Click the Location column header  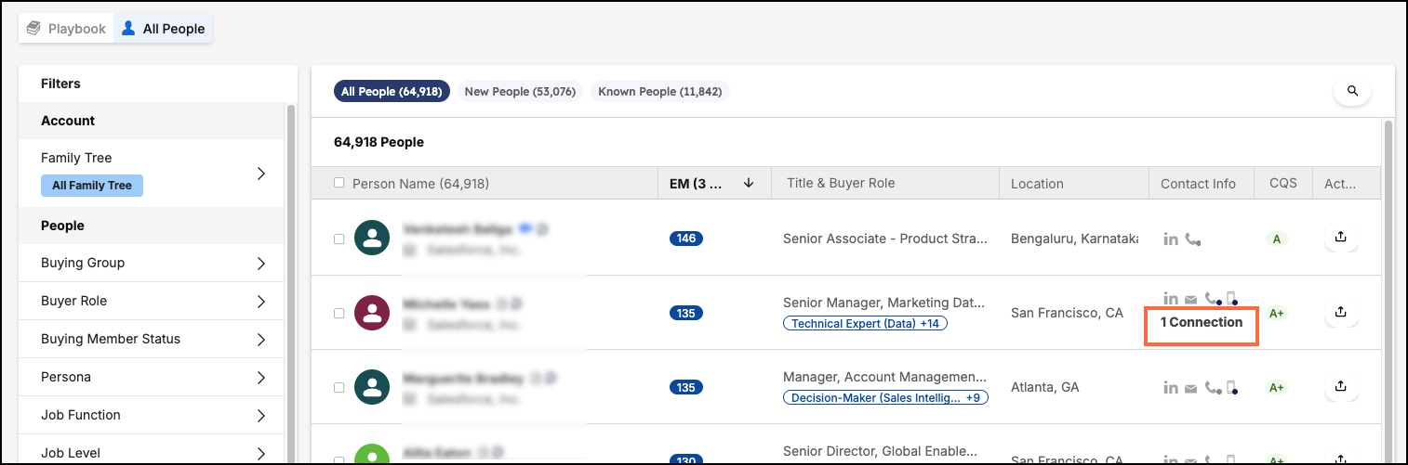pyautogui.click(x=1037, y=184)
